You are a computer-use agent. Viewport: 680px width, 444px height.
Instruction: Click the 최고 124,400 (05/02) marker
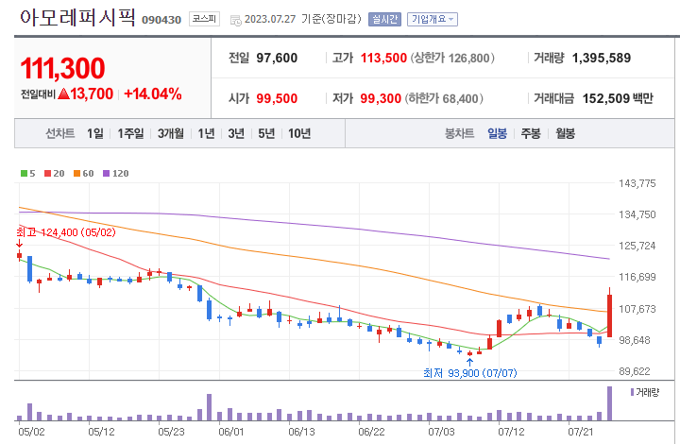66,232
